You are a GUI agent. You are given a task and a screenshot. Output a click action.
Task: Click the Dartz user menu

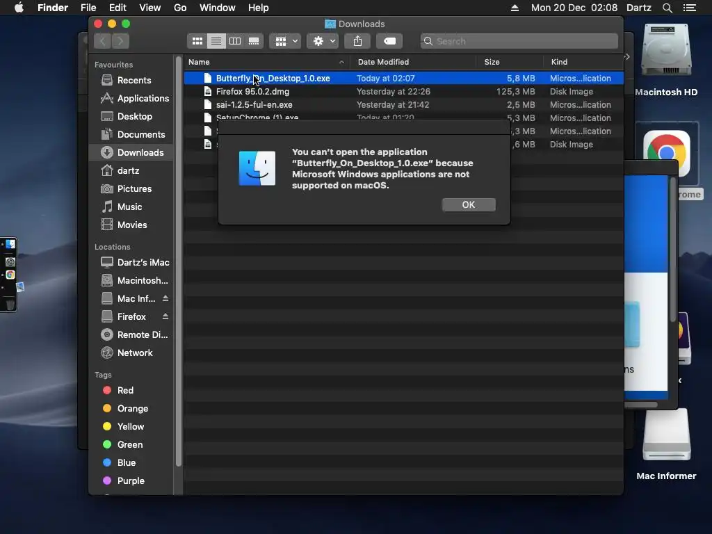click(x=639, y=8)
